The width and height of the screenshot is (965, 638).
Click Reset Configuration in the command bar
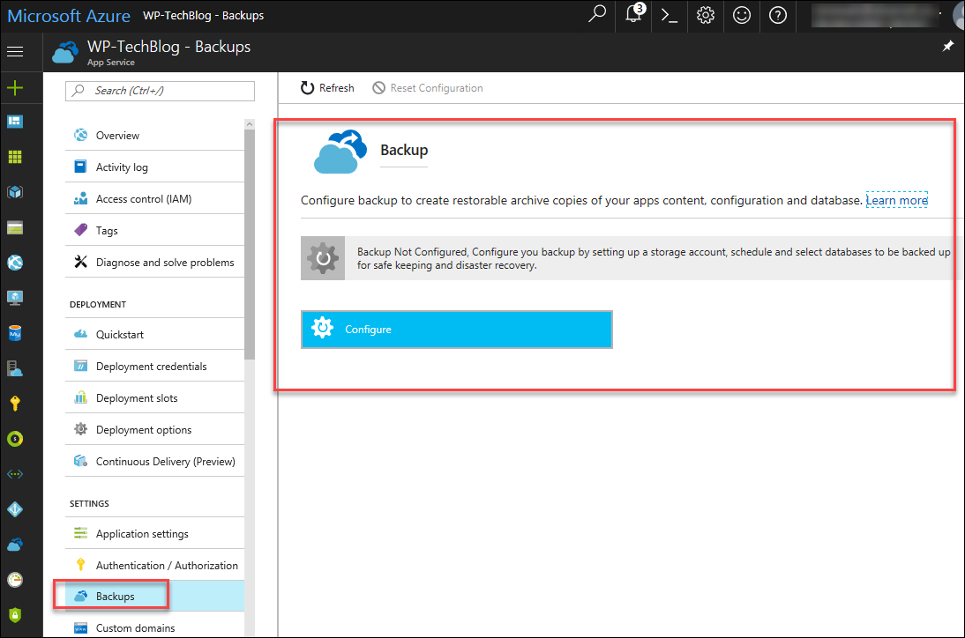pos(428,88)
